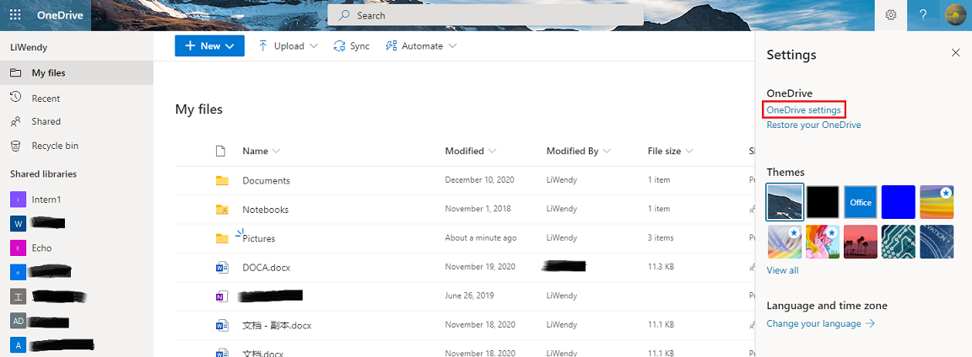Click the help question mark icon

923,15
